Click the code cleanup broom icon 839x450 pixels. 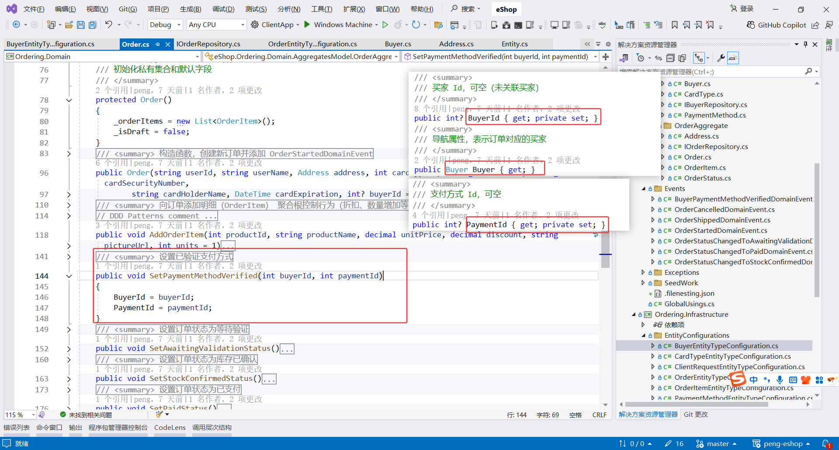(159, 415)
